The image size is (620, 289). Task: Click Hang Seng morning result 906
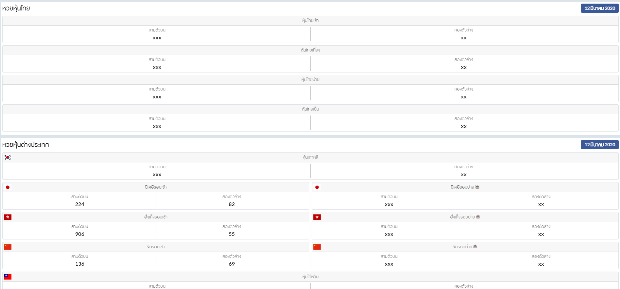[80, 234]
